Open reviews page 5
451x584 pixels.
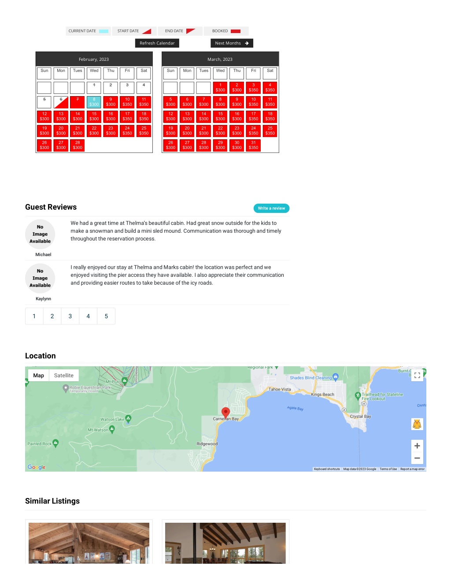coord(106,316)
